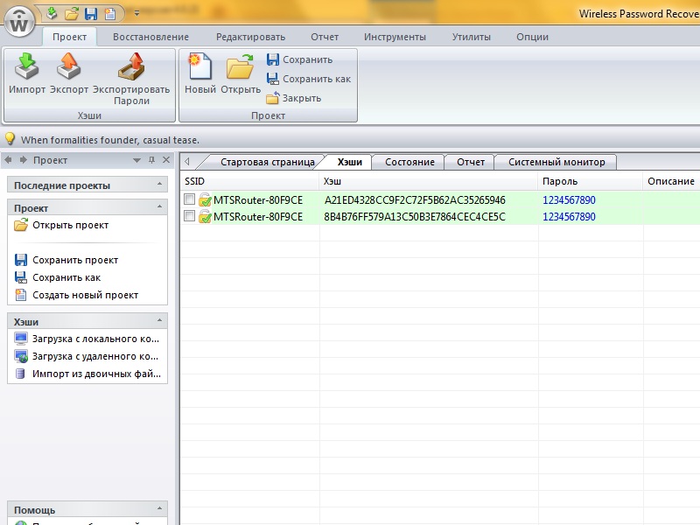Check the first MTSRouter-80F9CE row checkbox
The height and width of the screenshot is (525, 700).
click(x=189, y=199)
